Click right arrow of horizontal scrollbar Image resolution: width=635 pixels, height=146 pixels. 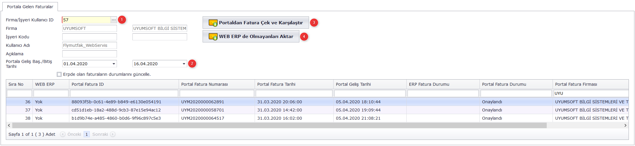pyautogui.click(x=625, y=126)
